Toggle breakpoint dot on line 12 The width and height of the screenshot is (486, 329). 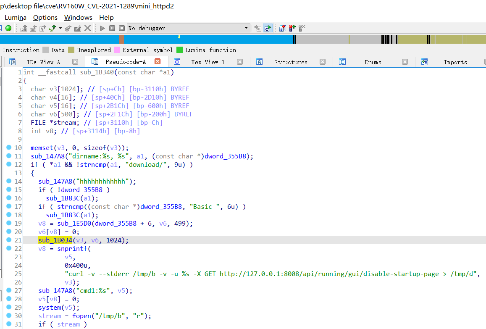(x=9, y=164)
